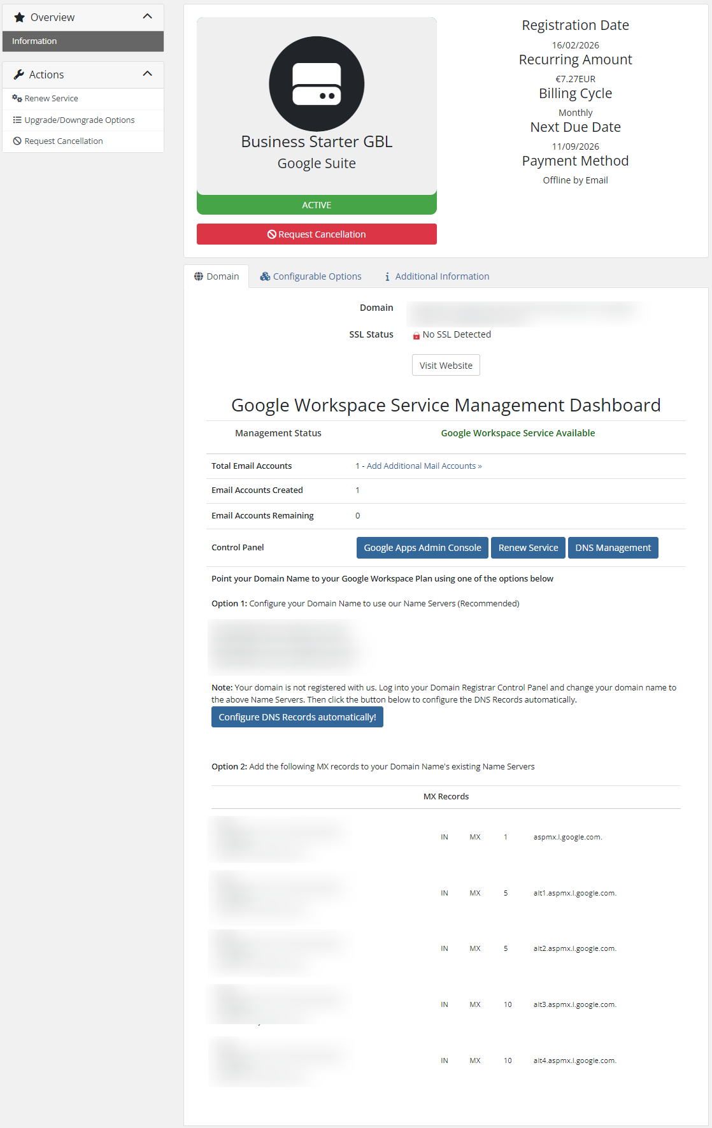Click the alt2.aspmx.l.google.com. record
The image size is (712, 1128).
tap(574, 948)
